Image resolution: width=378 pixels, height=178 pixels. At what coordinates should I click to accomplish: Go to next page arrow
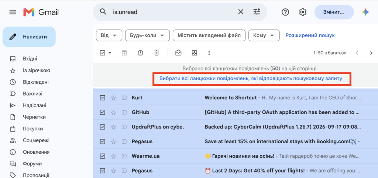click(371, 53)
